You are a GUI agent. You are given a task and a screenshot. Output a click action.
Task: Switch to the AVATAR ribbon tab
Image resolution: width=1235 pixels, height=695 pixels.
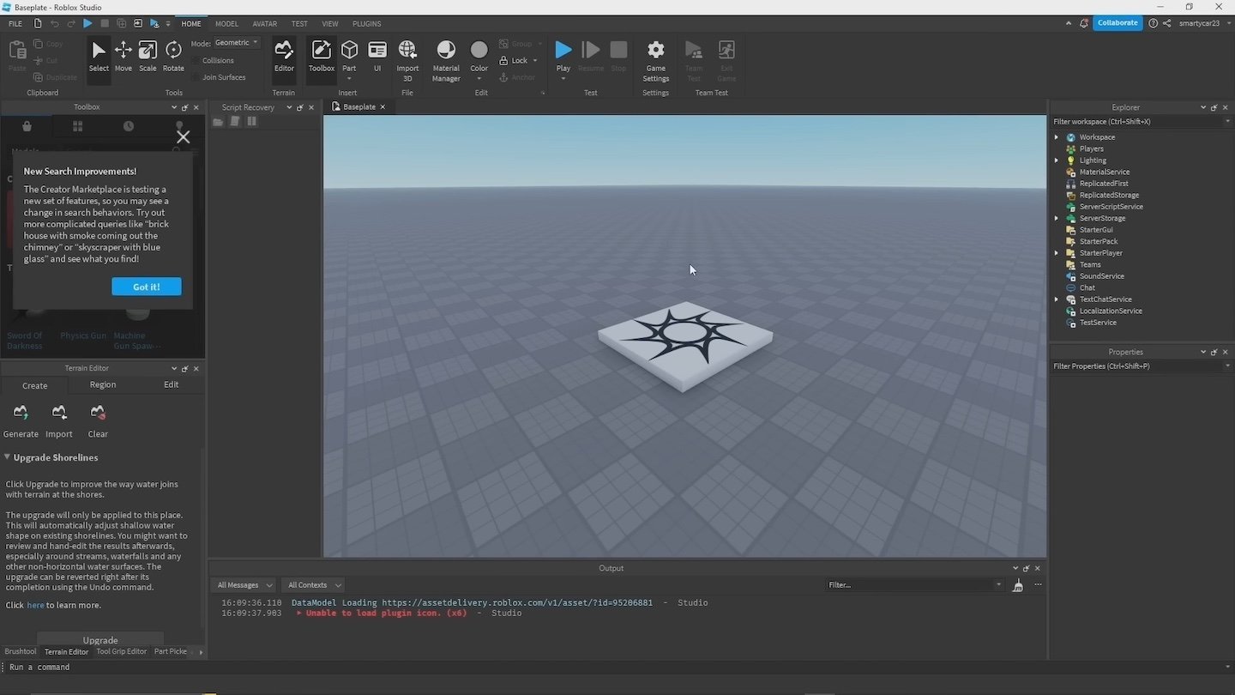pyautogui.click(x=264, y=24)
